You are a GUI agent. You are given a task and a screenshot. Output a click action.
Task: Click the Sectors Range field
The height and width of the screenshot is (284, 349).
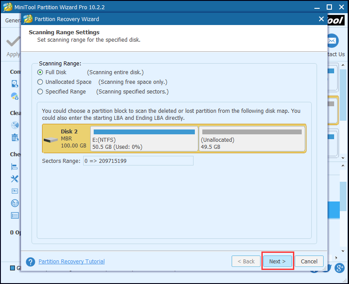(138, 161)
